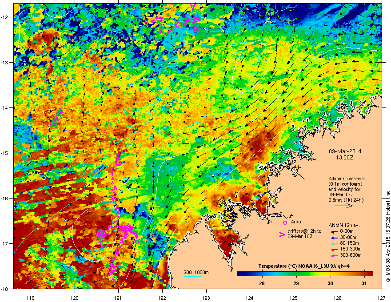Viewport: 391px width, 302px height.
Task: Click the blue 30-80m legend arrow
Action: pos(334,238)
